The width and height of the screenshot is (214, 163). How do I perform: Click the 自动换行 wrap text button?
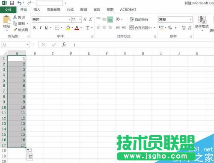(139, 19)
